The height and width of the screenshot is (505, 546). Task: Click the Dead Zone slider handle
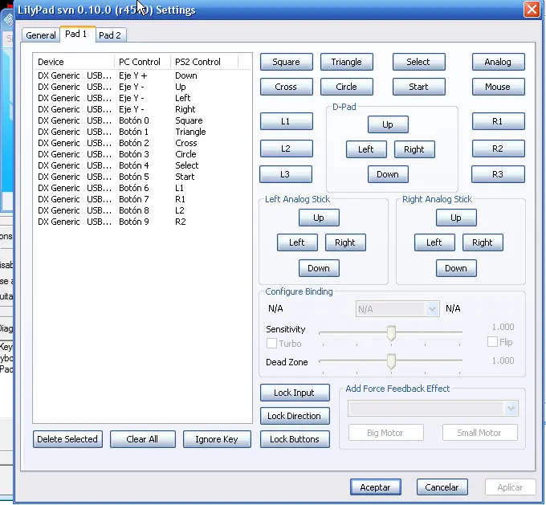391,361
